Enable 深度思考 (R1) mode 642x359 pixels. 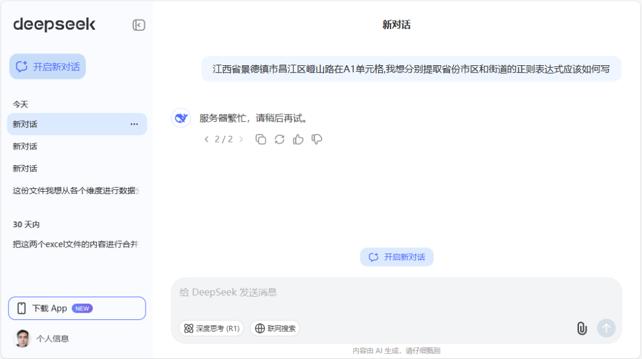coord(211,328)
